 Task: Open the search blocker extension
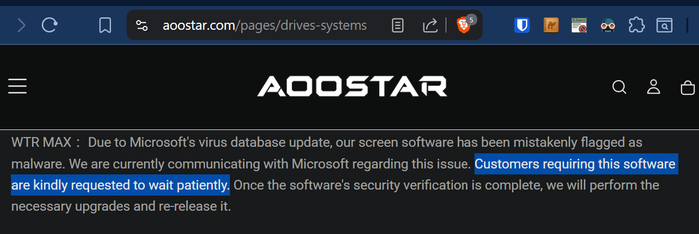(x=579, y=25)
